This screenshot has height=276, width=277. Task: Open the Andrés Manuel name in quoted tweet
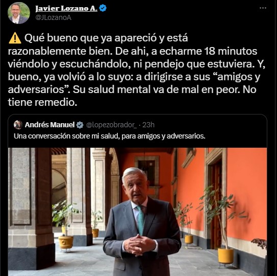pyautogui.click(x=49, y=125)
